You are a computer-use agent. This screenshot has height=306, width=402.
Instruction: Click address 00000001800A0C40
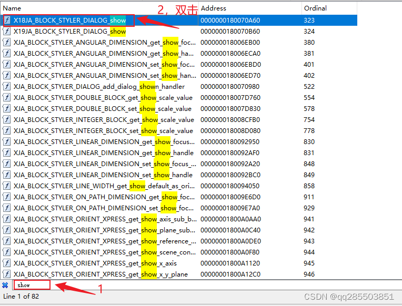click(230, 230)
